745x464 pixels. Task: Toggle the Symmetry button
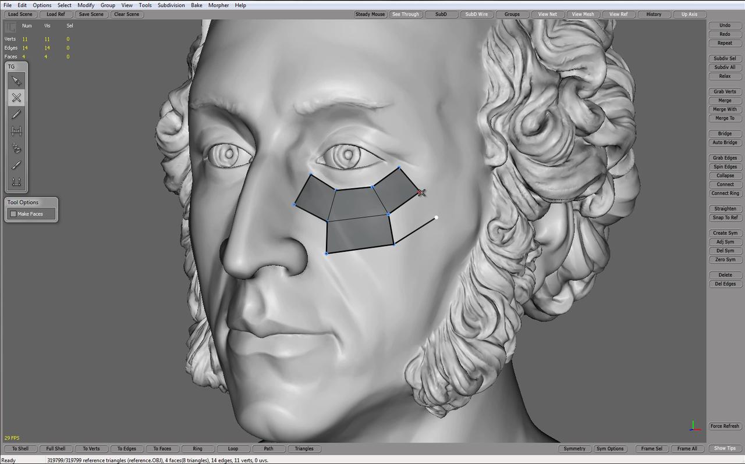[x=574, y=448]
